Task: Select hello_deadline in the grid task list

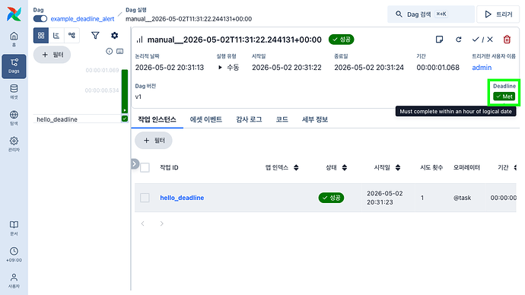Action: tap(57, 119)
